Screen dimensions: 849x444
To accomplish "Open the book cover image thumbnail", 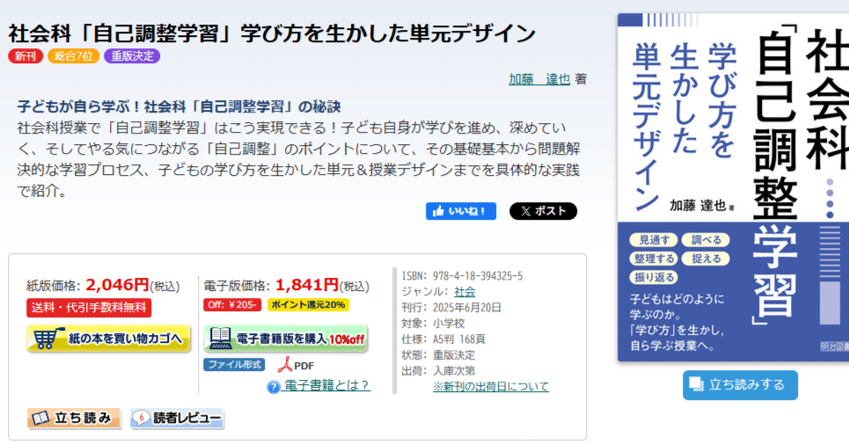I will click(733, 187).
